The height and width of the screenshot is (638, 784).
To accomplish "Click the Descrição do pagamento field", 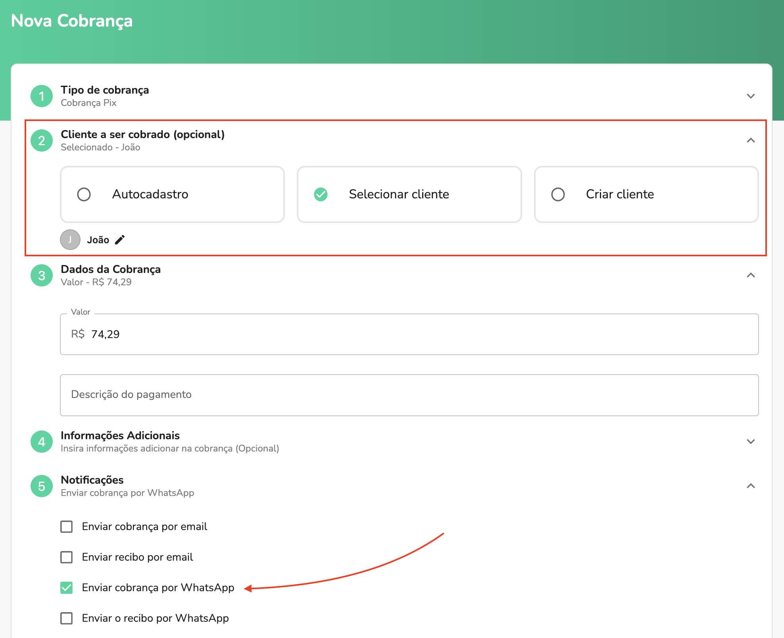I will coord(409,395).
